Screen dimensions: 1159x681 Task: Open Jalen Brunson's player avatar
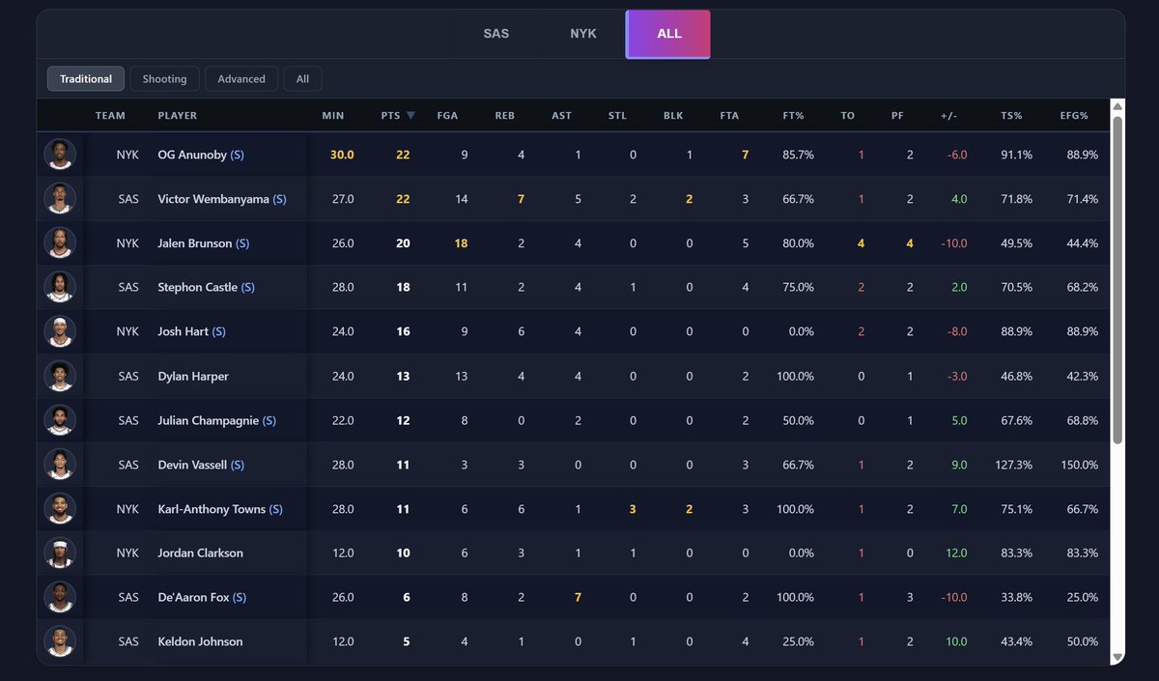click(60, 243)
